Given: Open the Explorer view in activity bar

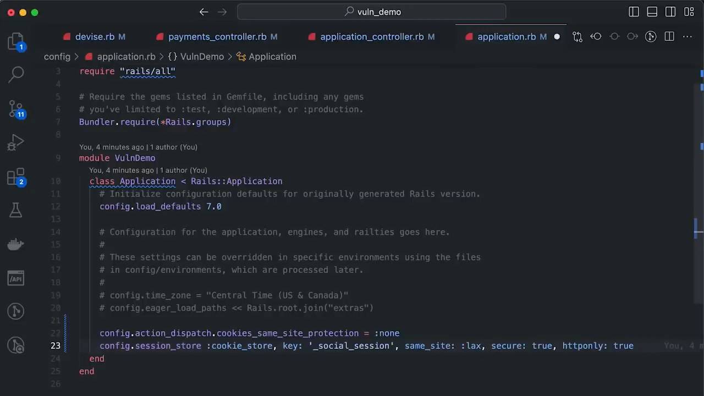Looking at the screenshot, I should click(16, 42).
